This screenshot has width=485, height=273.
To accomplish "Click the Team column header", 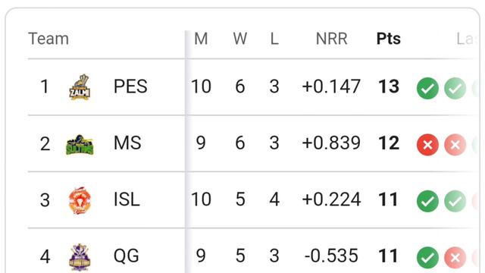I will pos(48,39).
